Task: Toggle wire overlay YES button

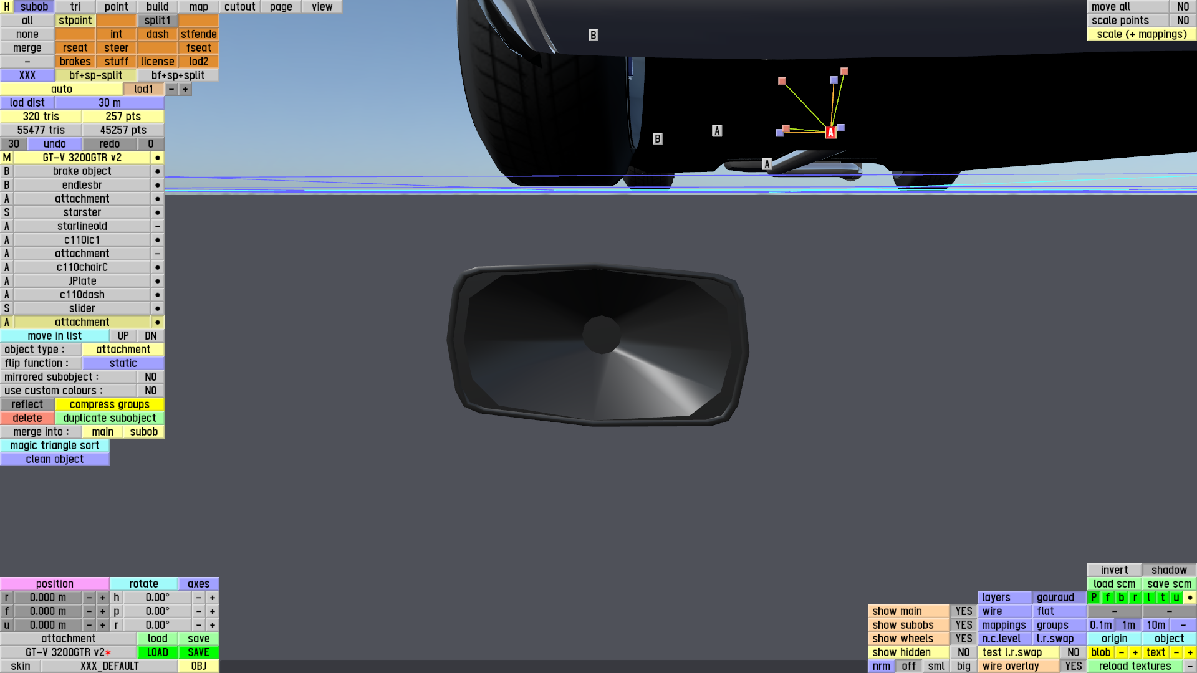Action: [x=1073, y=666]
